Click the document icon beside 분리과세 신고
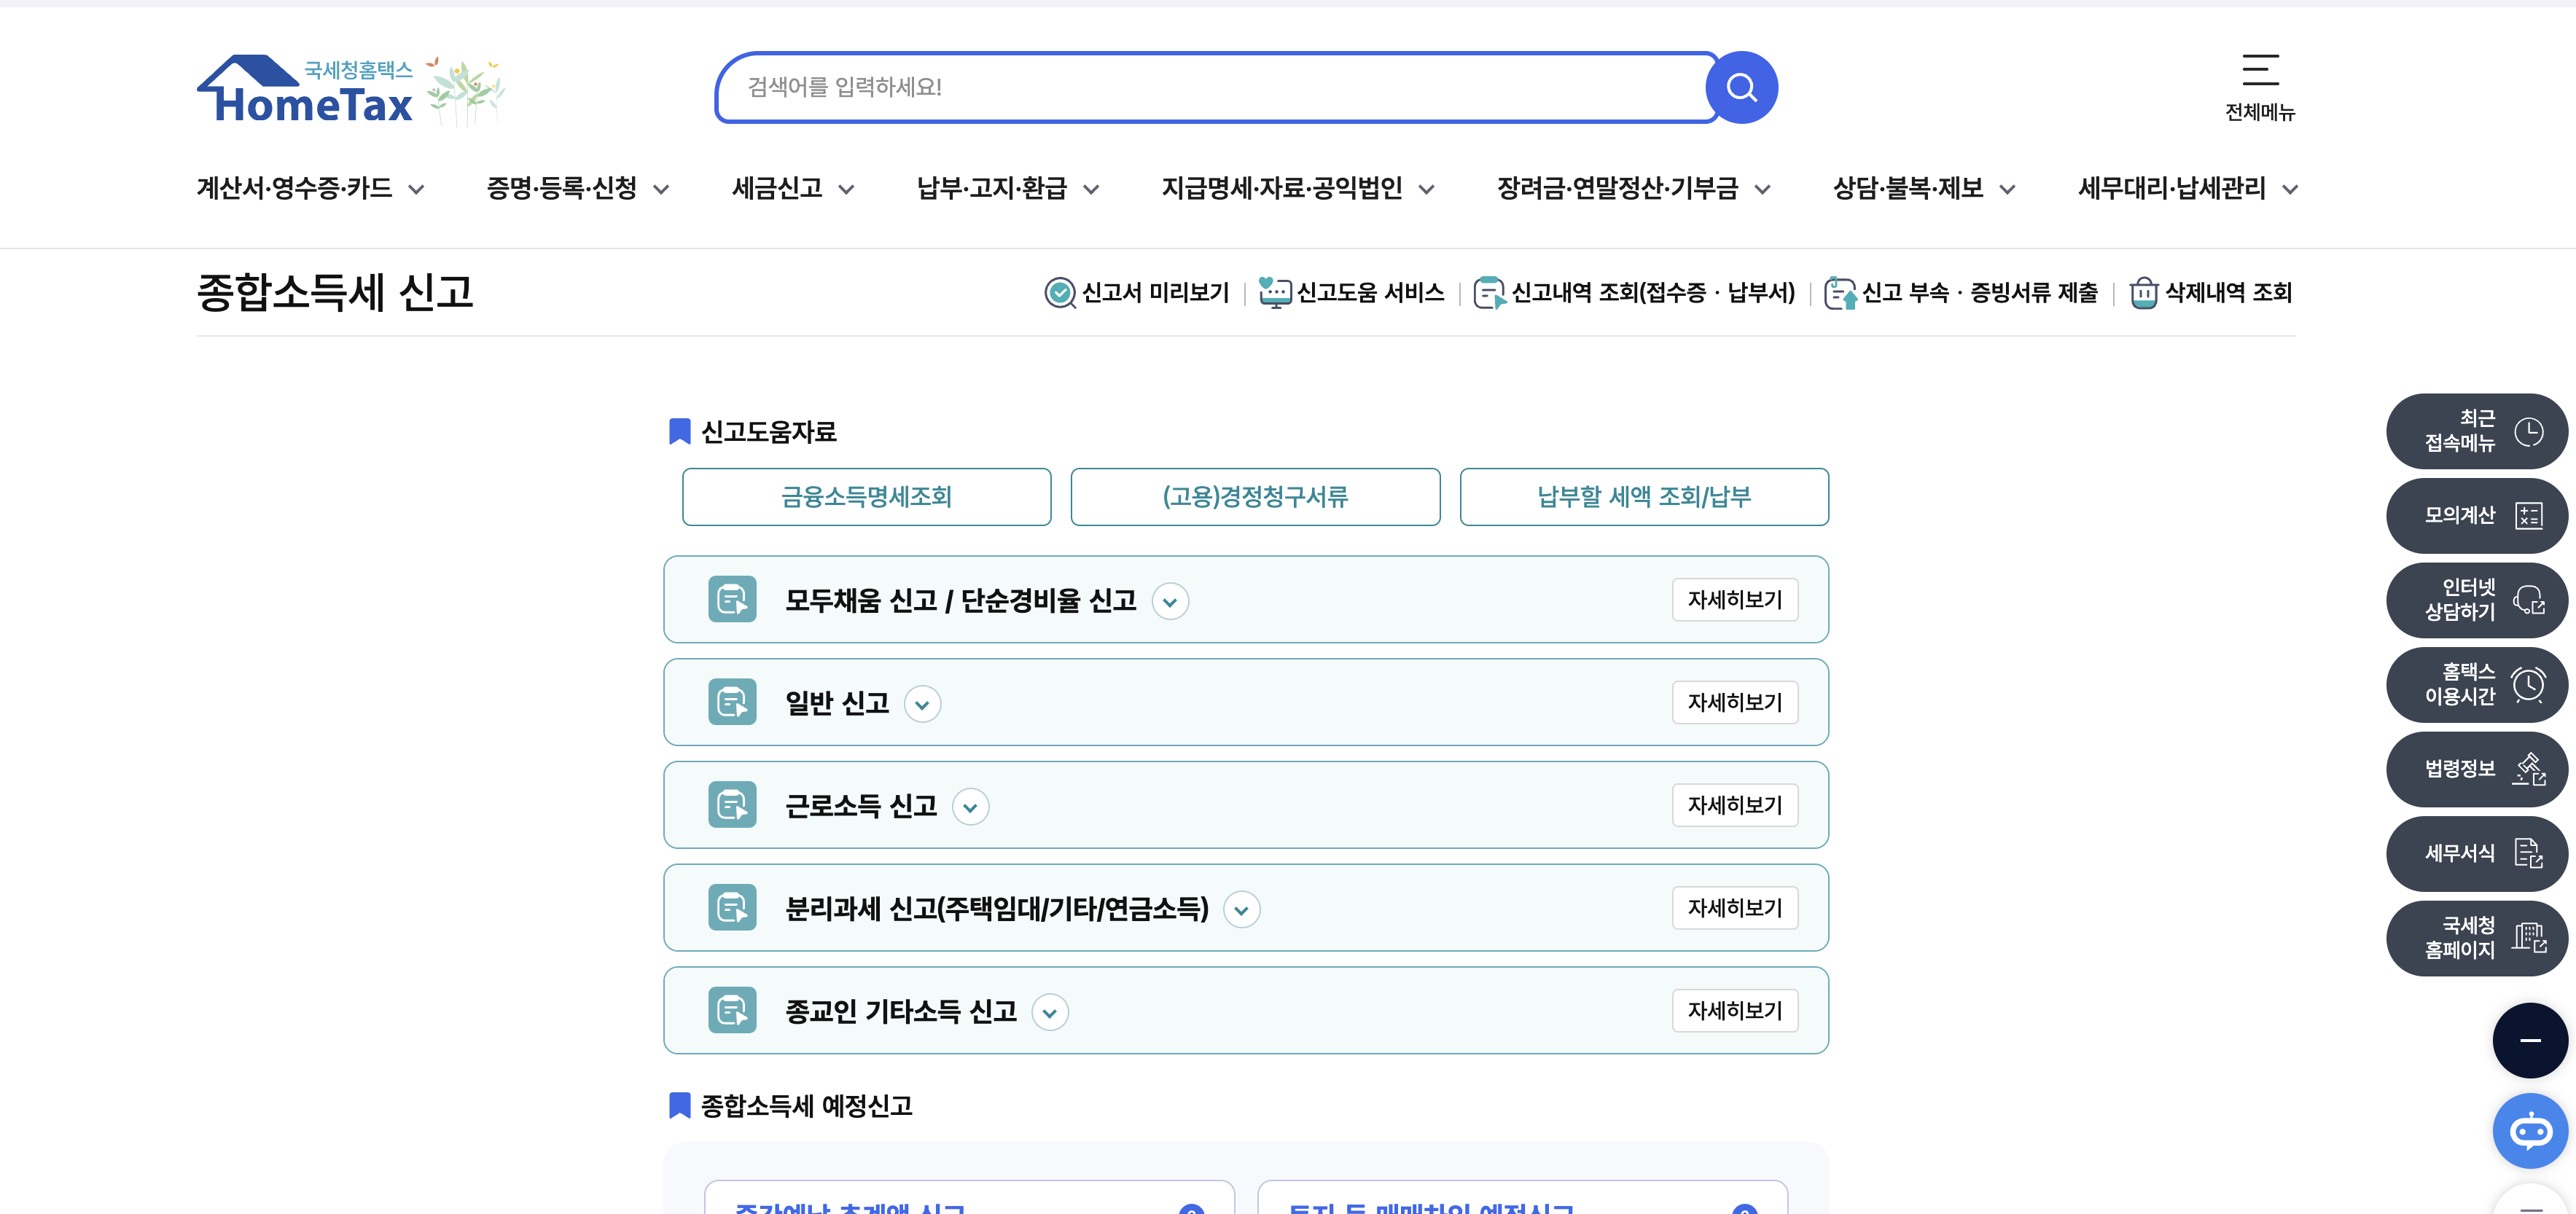 [x=732, y=908]
